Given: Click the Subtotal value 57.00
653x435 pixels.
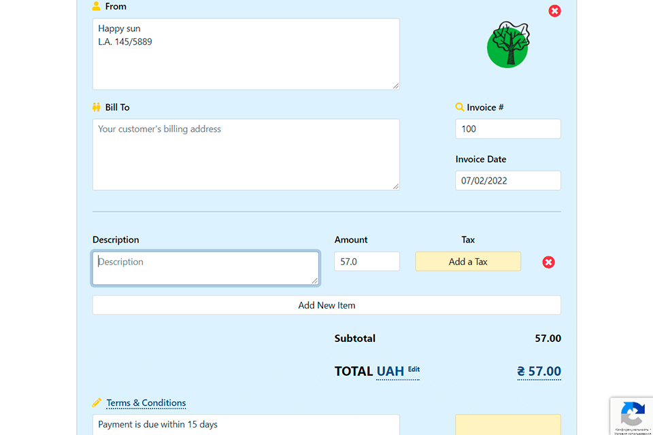Looking at the screenshot, I should coord(548,338).
